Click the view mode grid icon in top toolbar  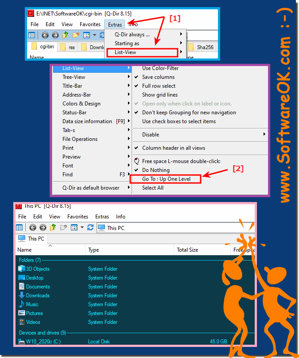[x=86, y=35]
